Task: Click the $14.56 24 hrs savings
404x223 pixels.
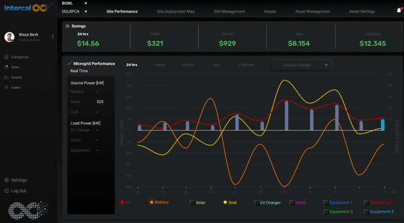Action: (x=88, y=43)
